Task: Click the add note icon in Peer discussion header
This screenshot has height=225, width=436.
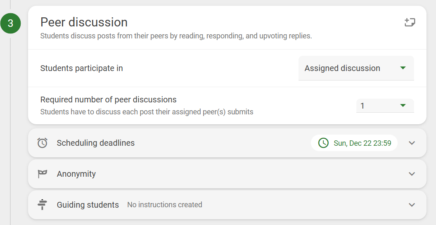Action: pyautogui.click(x=410, y=22)
